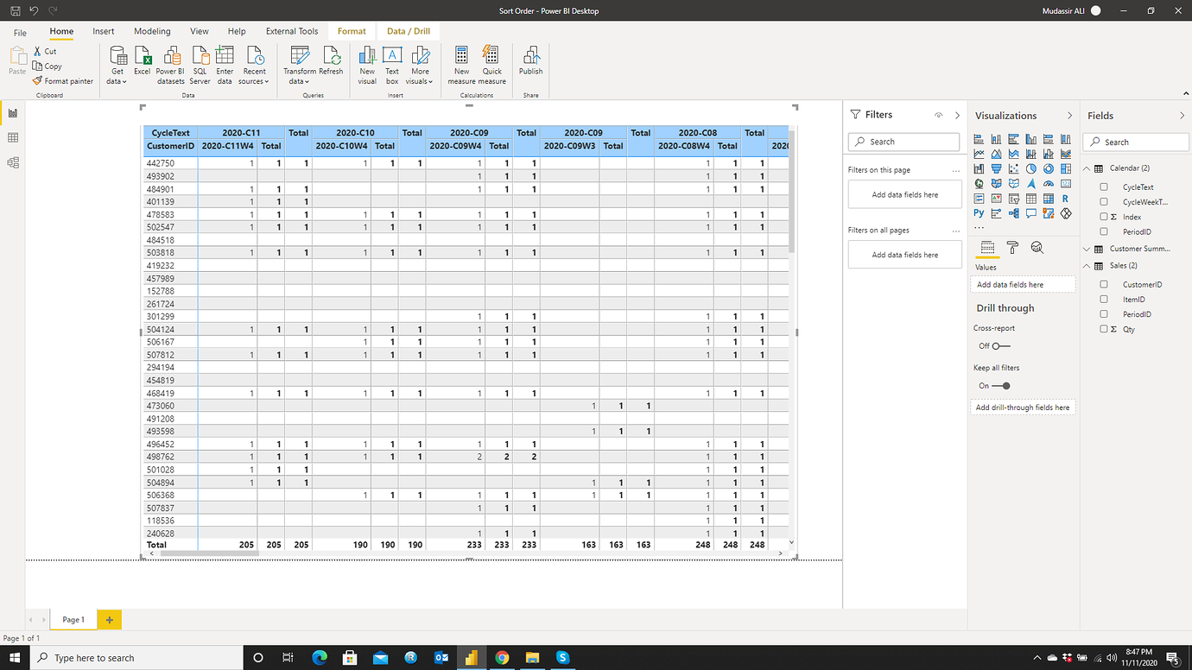1192x670 pixels.
Task: Select the Gauge visualization
Action: (1049, 184)
